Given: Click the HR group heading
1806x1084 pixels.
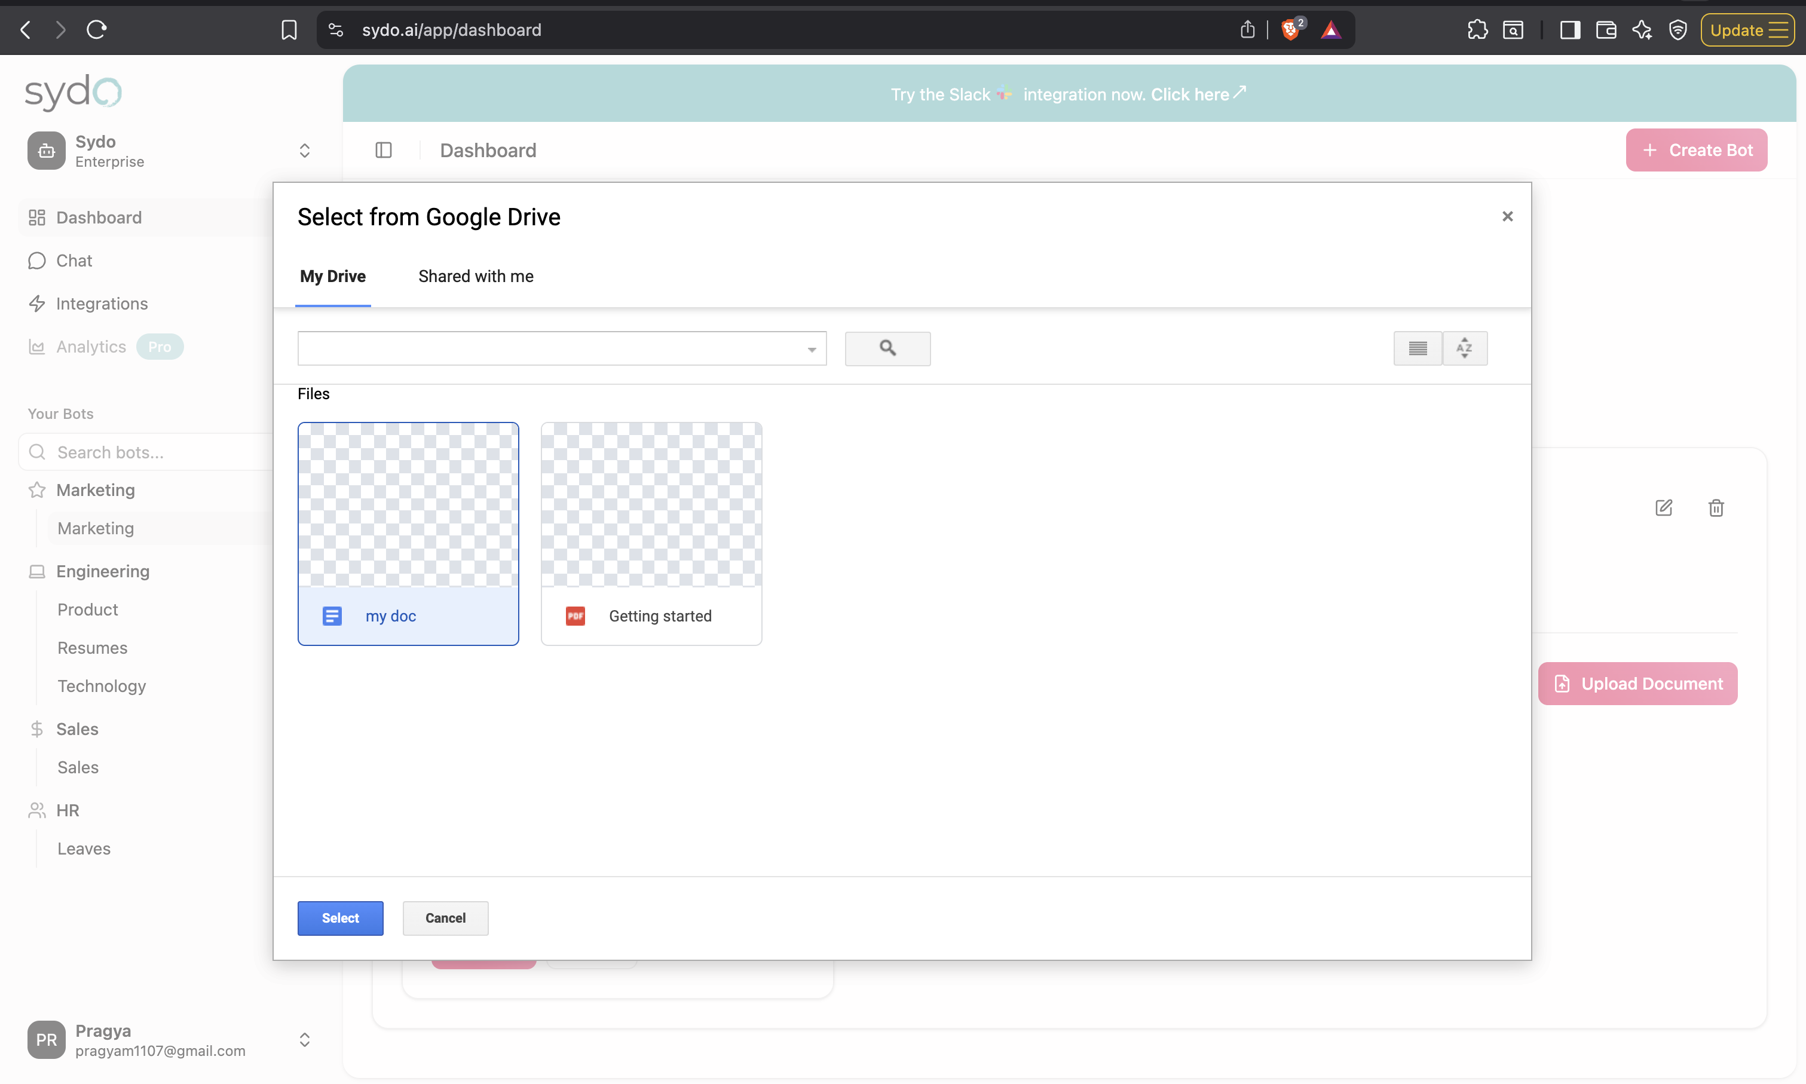Looking at the screenshot, I should (68, 810).
